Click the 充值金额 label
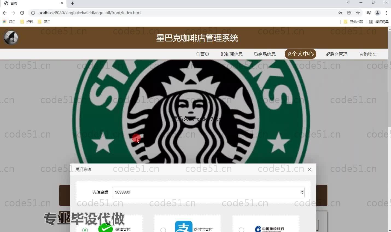The image size is (391, 232). [100, 192]
